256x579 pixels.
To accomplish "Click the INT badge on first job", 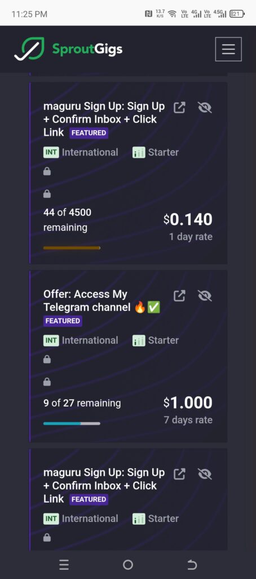I will click(51, 153).
